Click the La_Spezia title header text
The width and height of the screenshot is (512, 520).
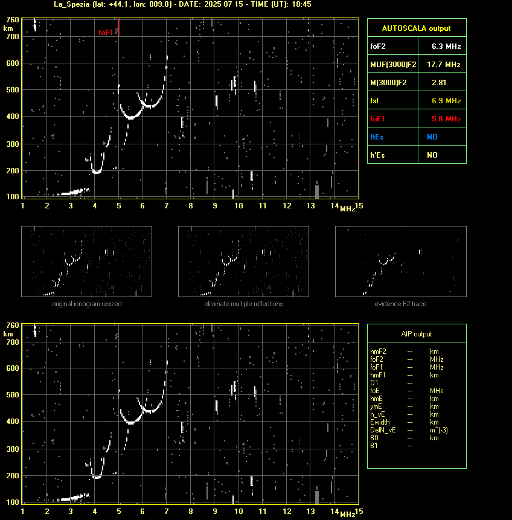(x=182, y=4)
